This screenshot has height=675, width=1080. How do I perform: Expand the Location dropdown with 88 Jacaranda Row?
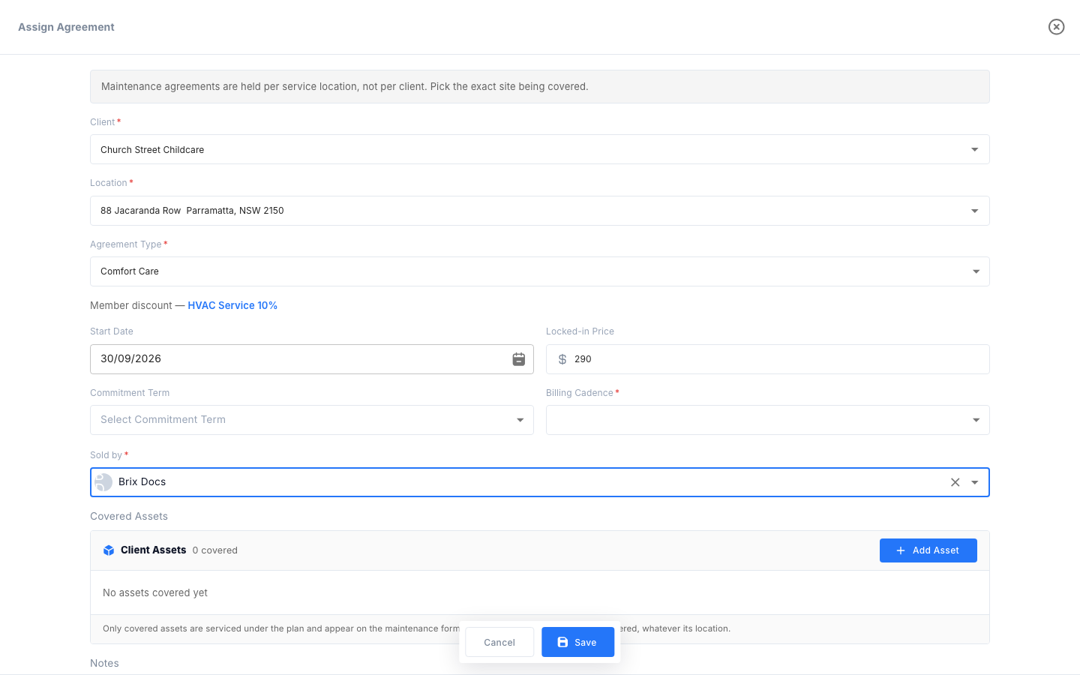click(x=540, y=211)
